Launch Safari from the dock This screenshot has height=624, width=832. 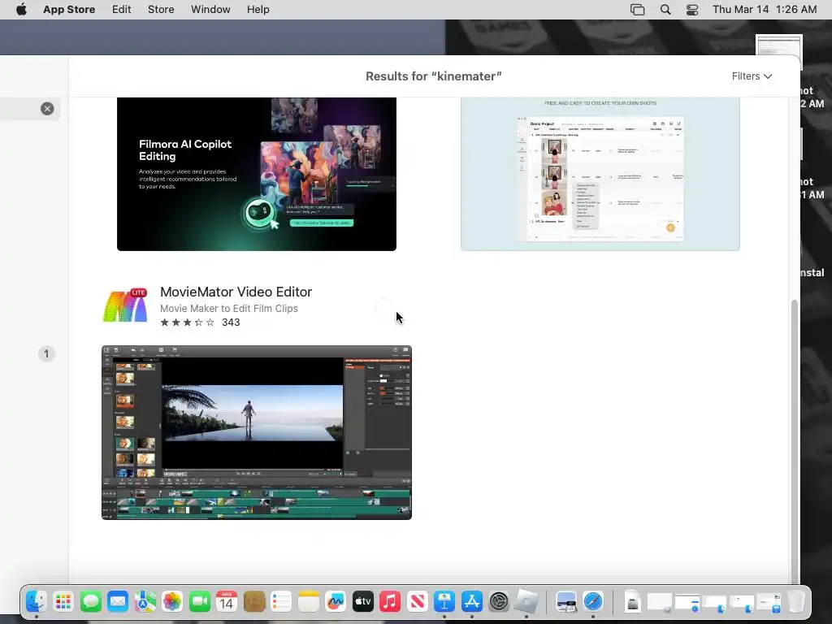593,602
